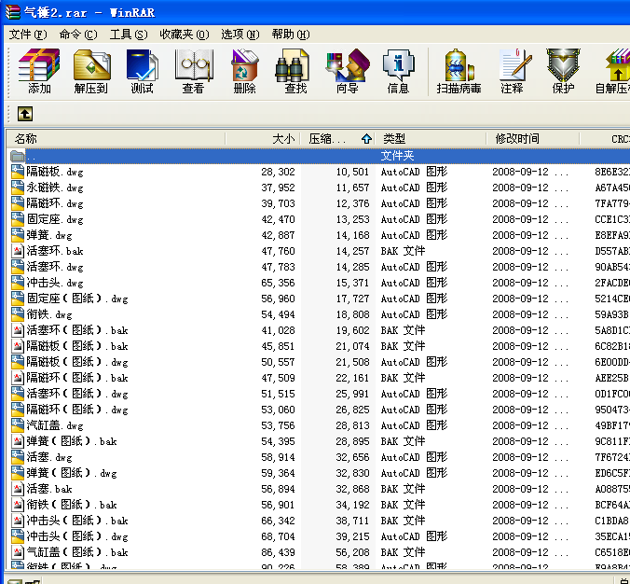Go up one folder level button
630x584 pixels.
click(25, 114)
